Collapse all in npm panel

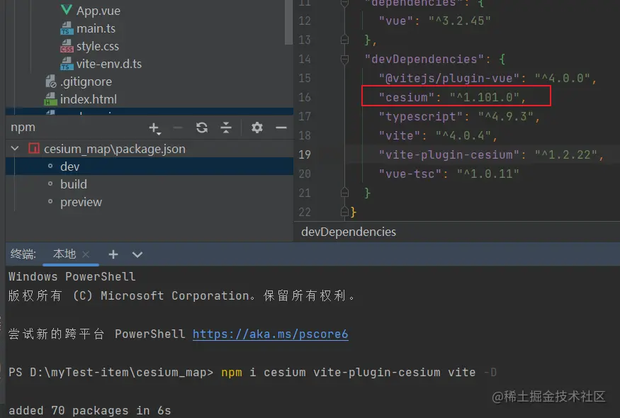tap(226, 128)
